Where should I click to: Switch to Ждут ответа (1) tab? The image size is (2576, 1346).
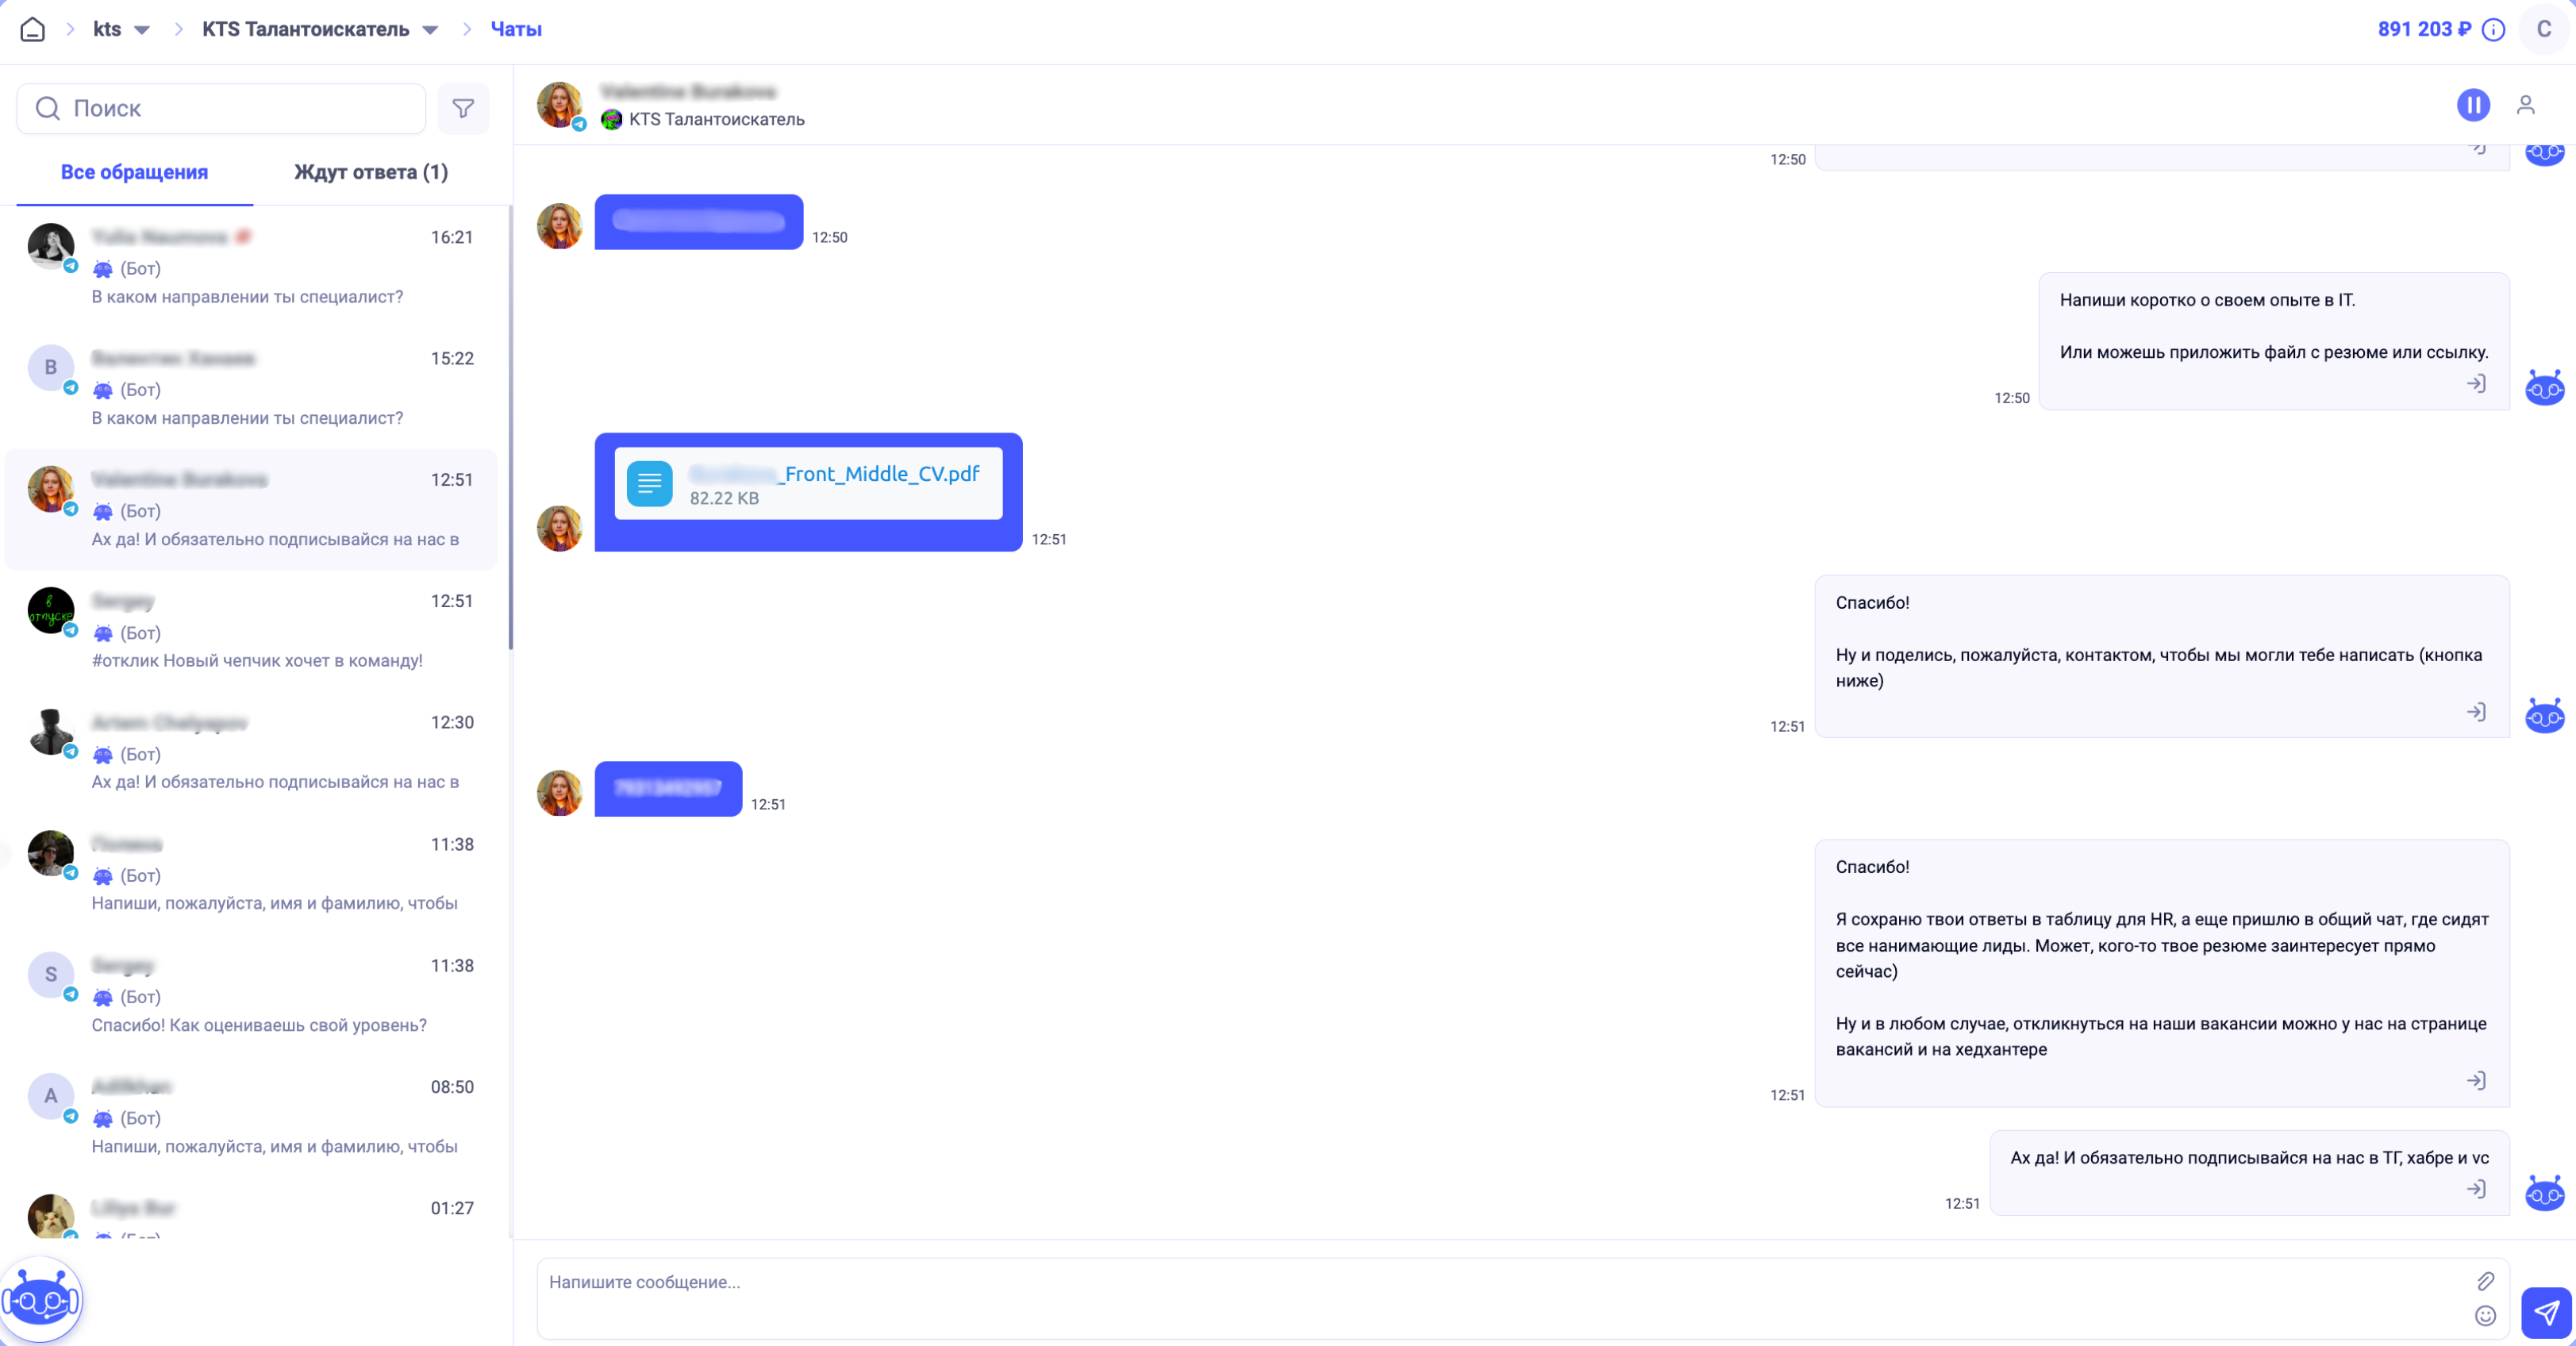(x=370, y=172)
